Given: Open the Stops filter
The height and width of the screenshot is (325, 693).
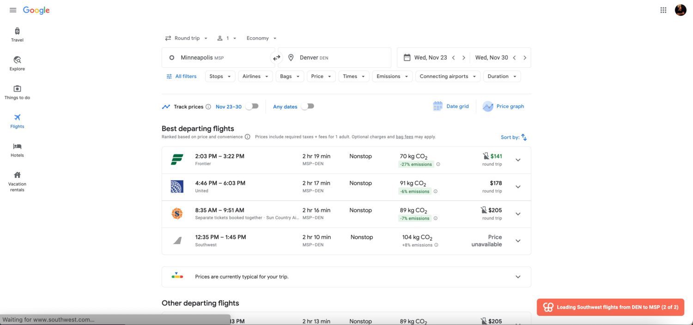Looking at the screenshot, I should point(220,77).
